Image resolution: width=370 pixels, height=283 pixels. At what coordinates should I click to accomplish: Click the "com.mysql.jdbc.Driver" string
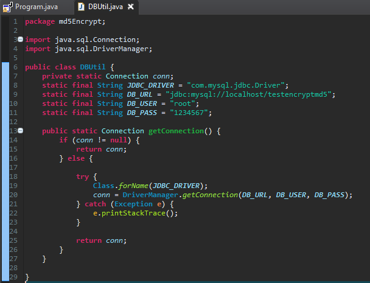pos(236,85)
